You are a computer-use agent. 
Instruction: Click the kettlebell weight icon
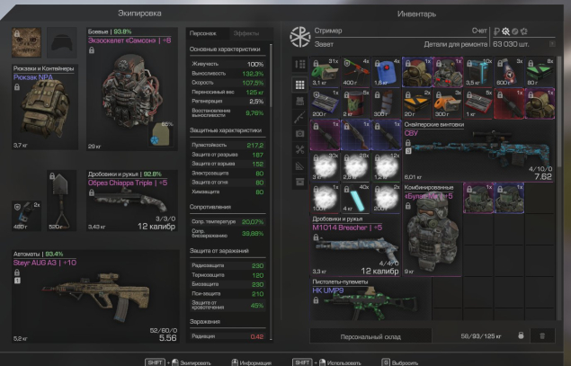click(x=522, y=335)
